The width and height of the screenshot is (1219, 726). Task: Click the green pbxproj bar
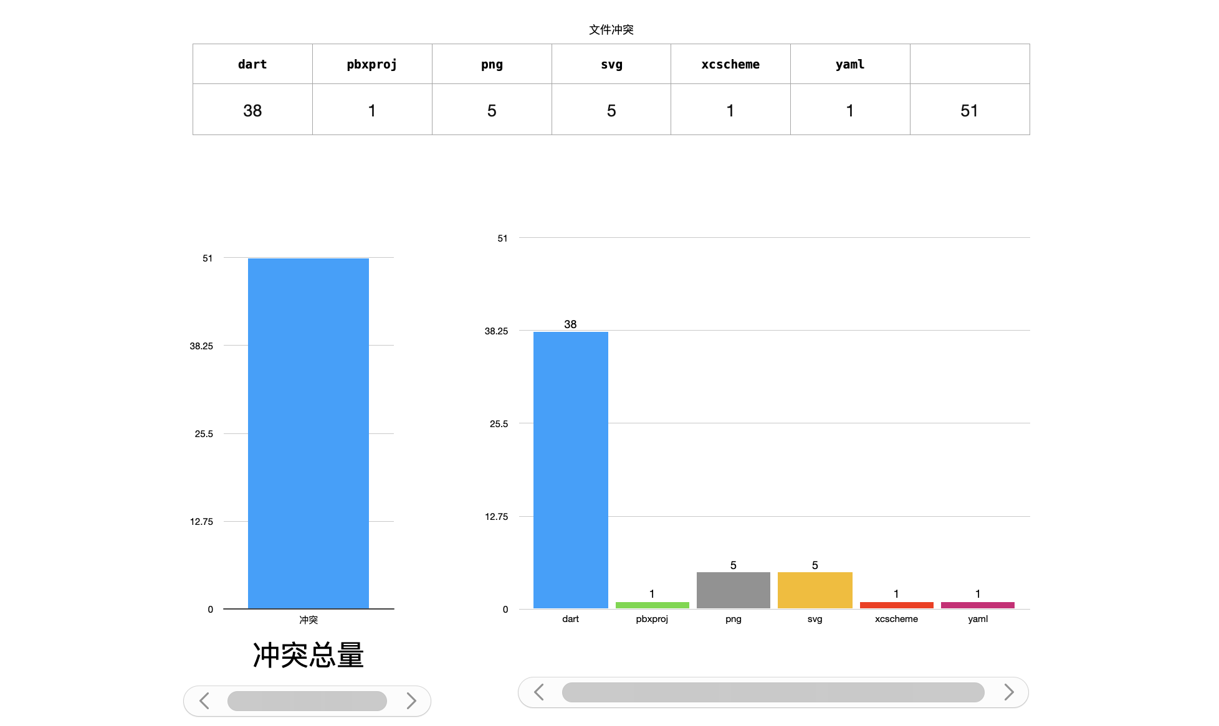[x=653, y=605]
